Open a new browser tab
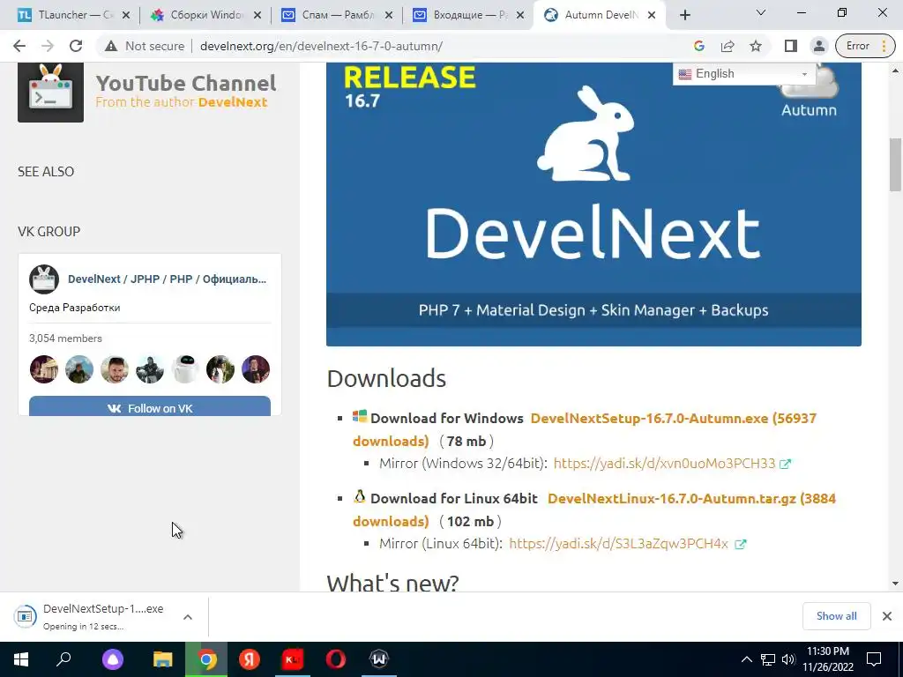Screen dimensions: 903x677 [x=684, y=15]
